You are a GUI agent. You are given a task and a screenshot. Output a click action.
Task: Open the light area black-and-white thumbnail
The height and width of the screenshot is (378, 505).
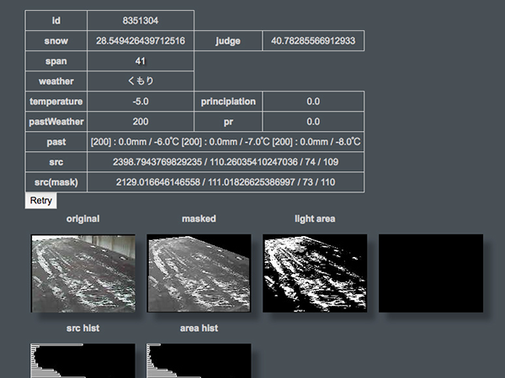316,274
